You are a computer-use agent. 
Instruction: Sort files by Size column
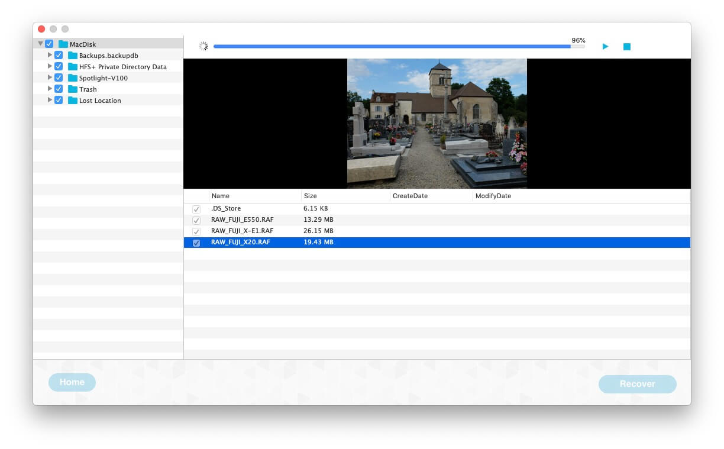pos(345,196)
